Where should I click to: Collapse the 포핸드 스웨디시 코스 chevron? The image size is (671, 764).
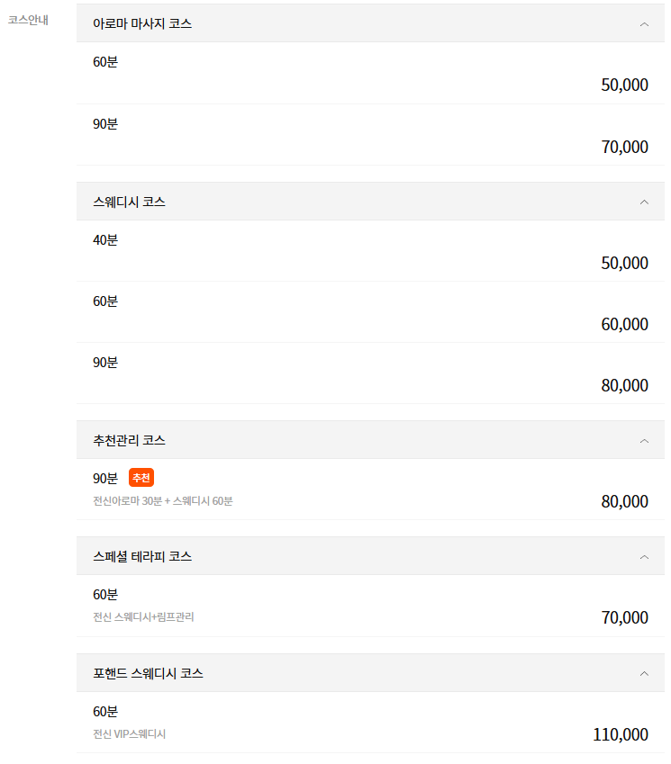(644, 673)
